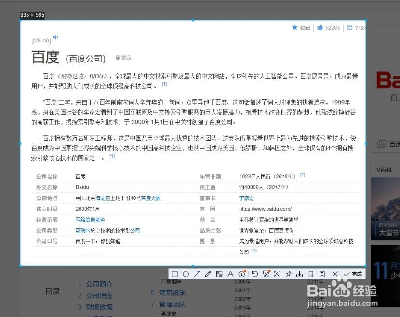Click reference [2] after revenue figure
The width and height of the screenshot is (400, 317).
(302, 175)
